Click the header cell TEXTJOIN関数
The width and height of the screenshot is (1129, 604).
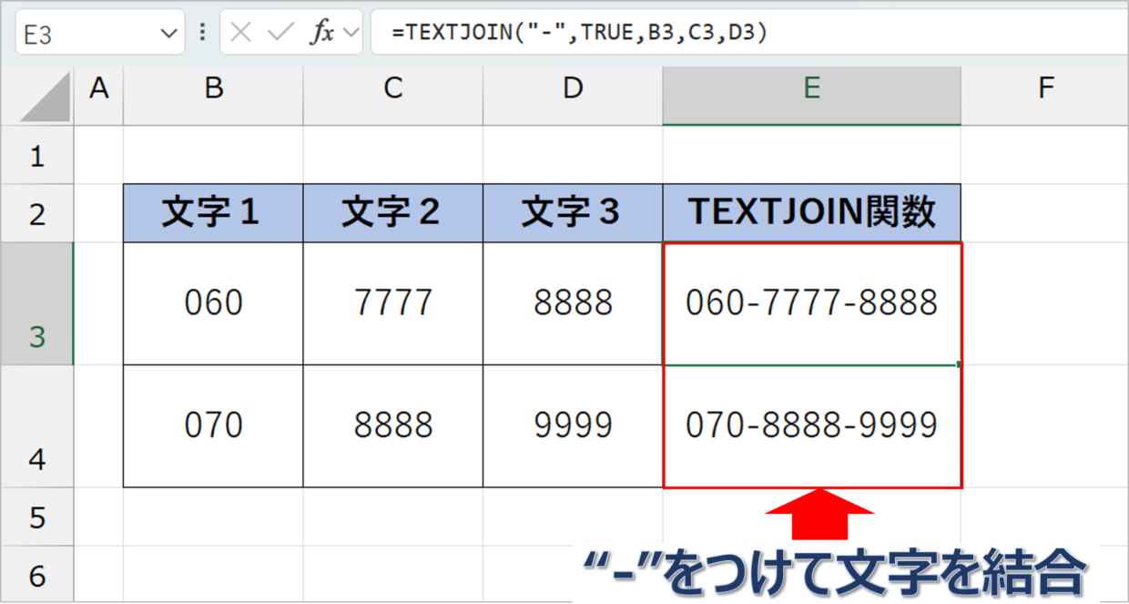(812, 213)
